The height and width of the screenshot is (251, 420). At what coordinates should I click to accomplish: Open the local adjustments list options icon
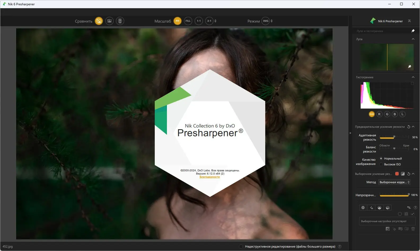409,208
